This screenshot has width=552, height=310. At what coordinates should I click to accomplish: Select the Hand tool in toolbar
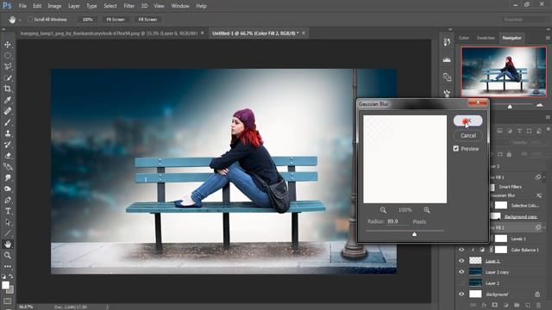pos(8,245)
